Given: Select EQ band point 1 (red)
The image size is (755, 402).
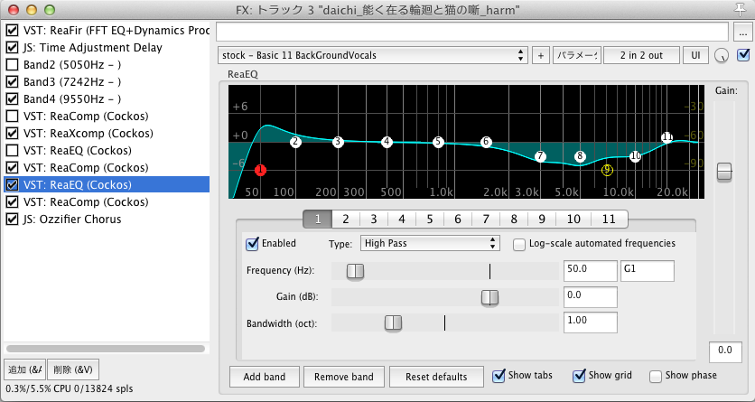Looking at the screenshot, I should tap(260, 170).
